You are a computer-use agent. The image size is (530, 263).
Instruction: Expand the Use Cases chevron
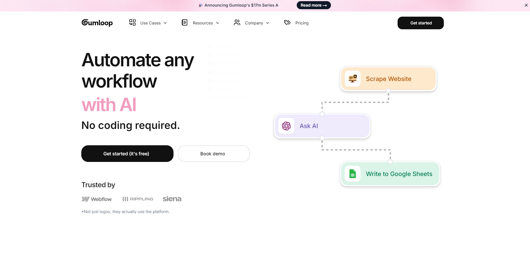point(165,23)
